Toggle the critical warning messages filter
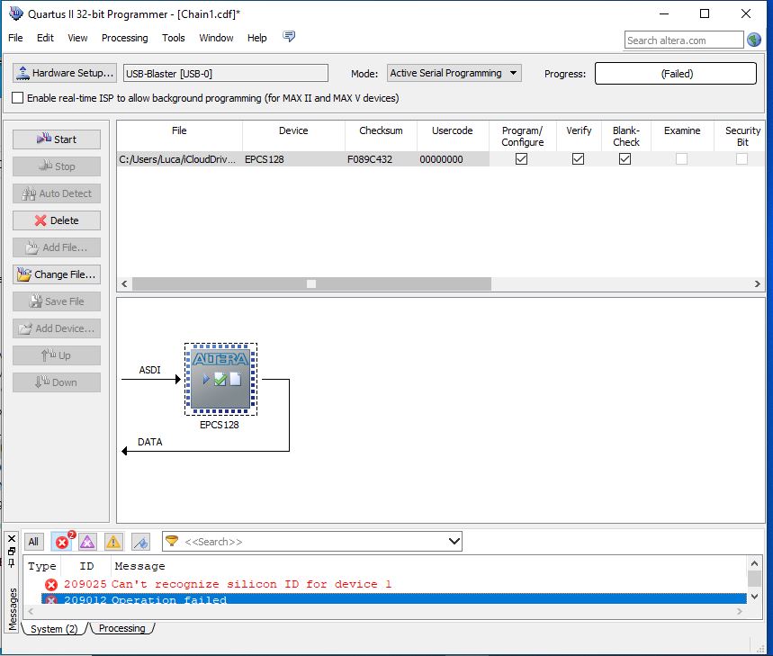Viewport: 773px width, 656px height. 87,542
